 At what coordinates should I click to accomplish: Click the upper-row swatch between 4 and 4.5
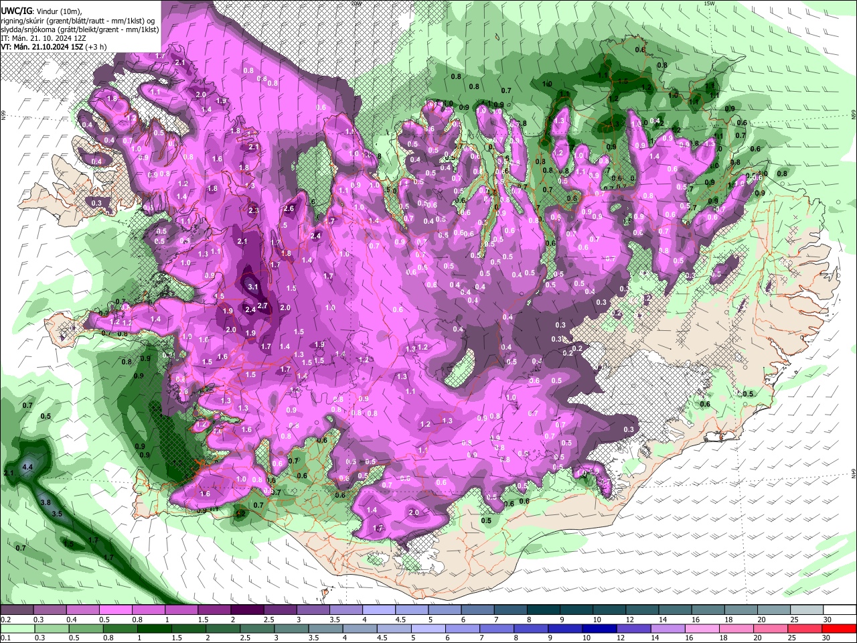379,610
